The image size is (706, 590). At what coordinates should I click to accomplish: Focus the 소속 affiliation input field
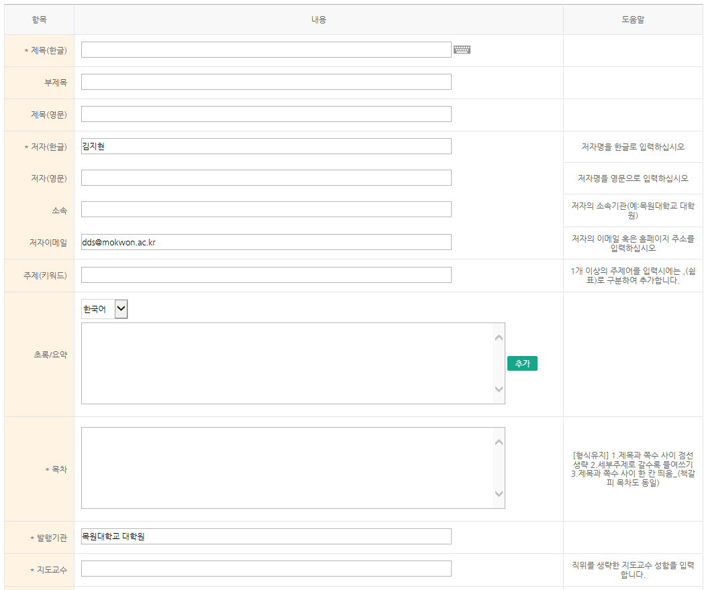266,209
